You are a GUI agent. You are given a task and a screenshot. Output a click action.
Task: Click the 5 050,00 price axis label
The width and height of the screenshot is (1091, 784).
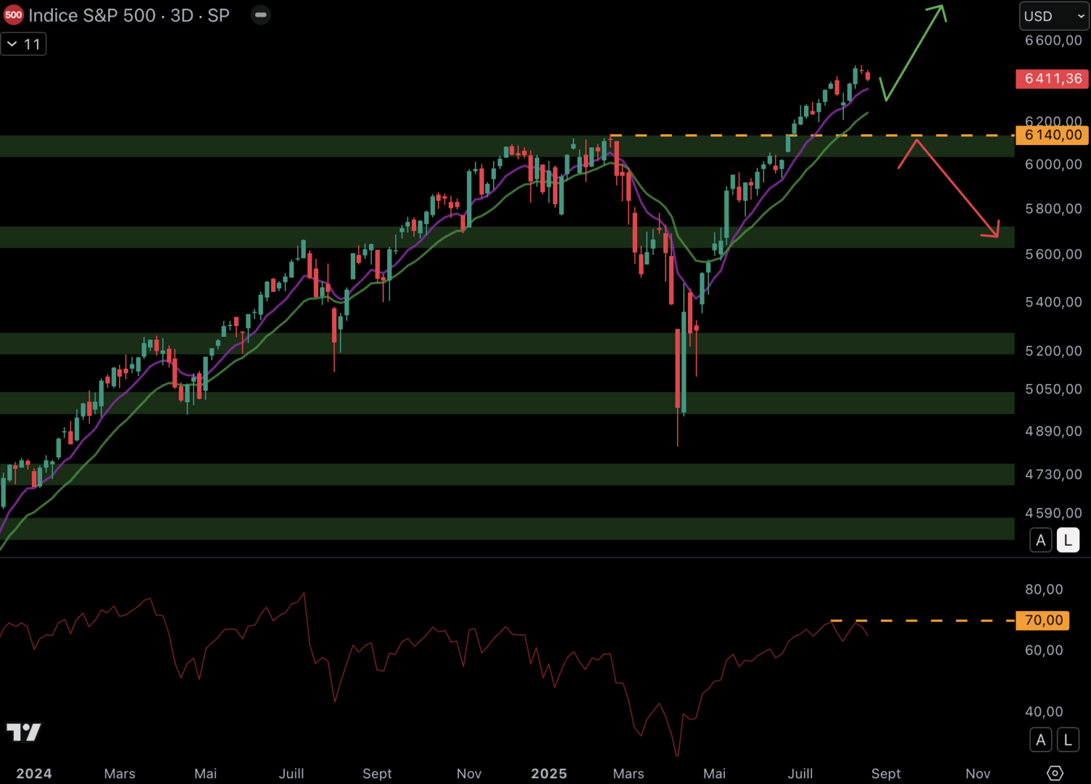1053,389
